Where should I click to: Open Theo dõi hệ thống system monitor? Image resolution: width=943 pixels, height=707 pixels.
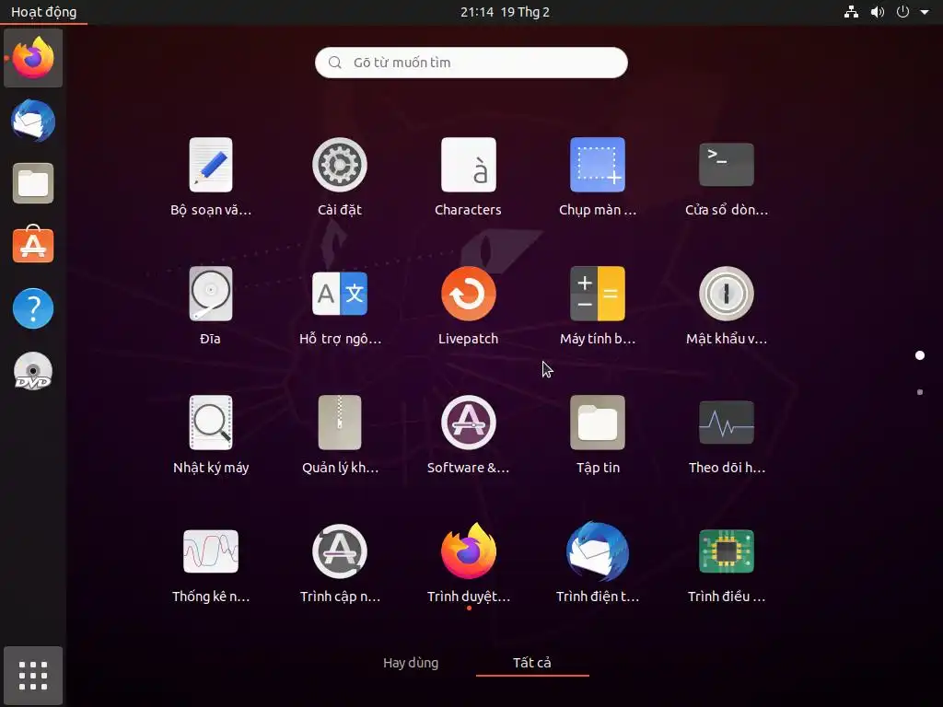pyautogui.click(x=726, y=435)
